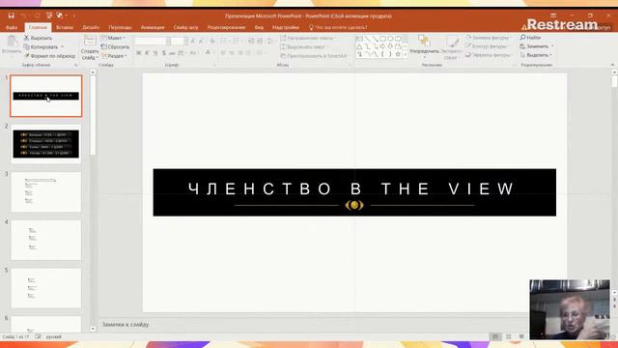Click the font color A button
The image size is (618, 348).
click(x=208, y=53)
